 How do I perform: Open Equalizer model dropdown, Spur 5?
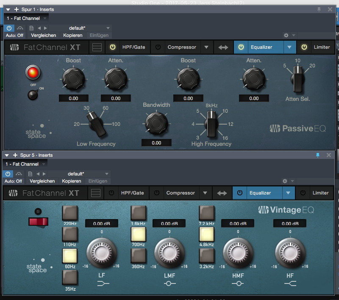pos(288,193)
